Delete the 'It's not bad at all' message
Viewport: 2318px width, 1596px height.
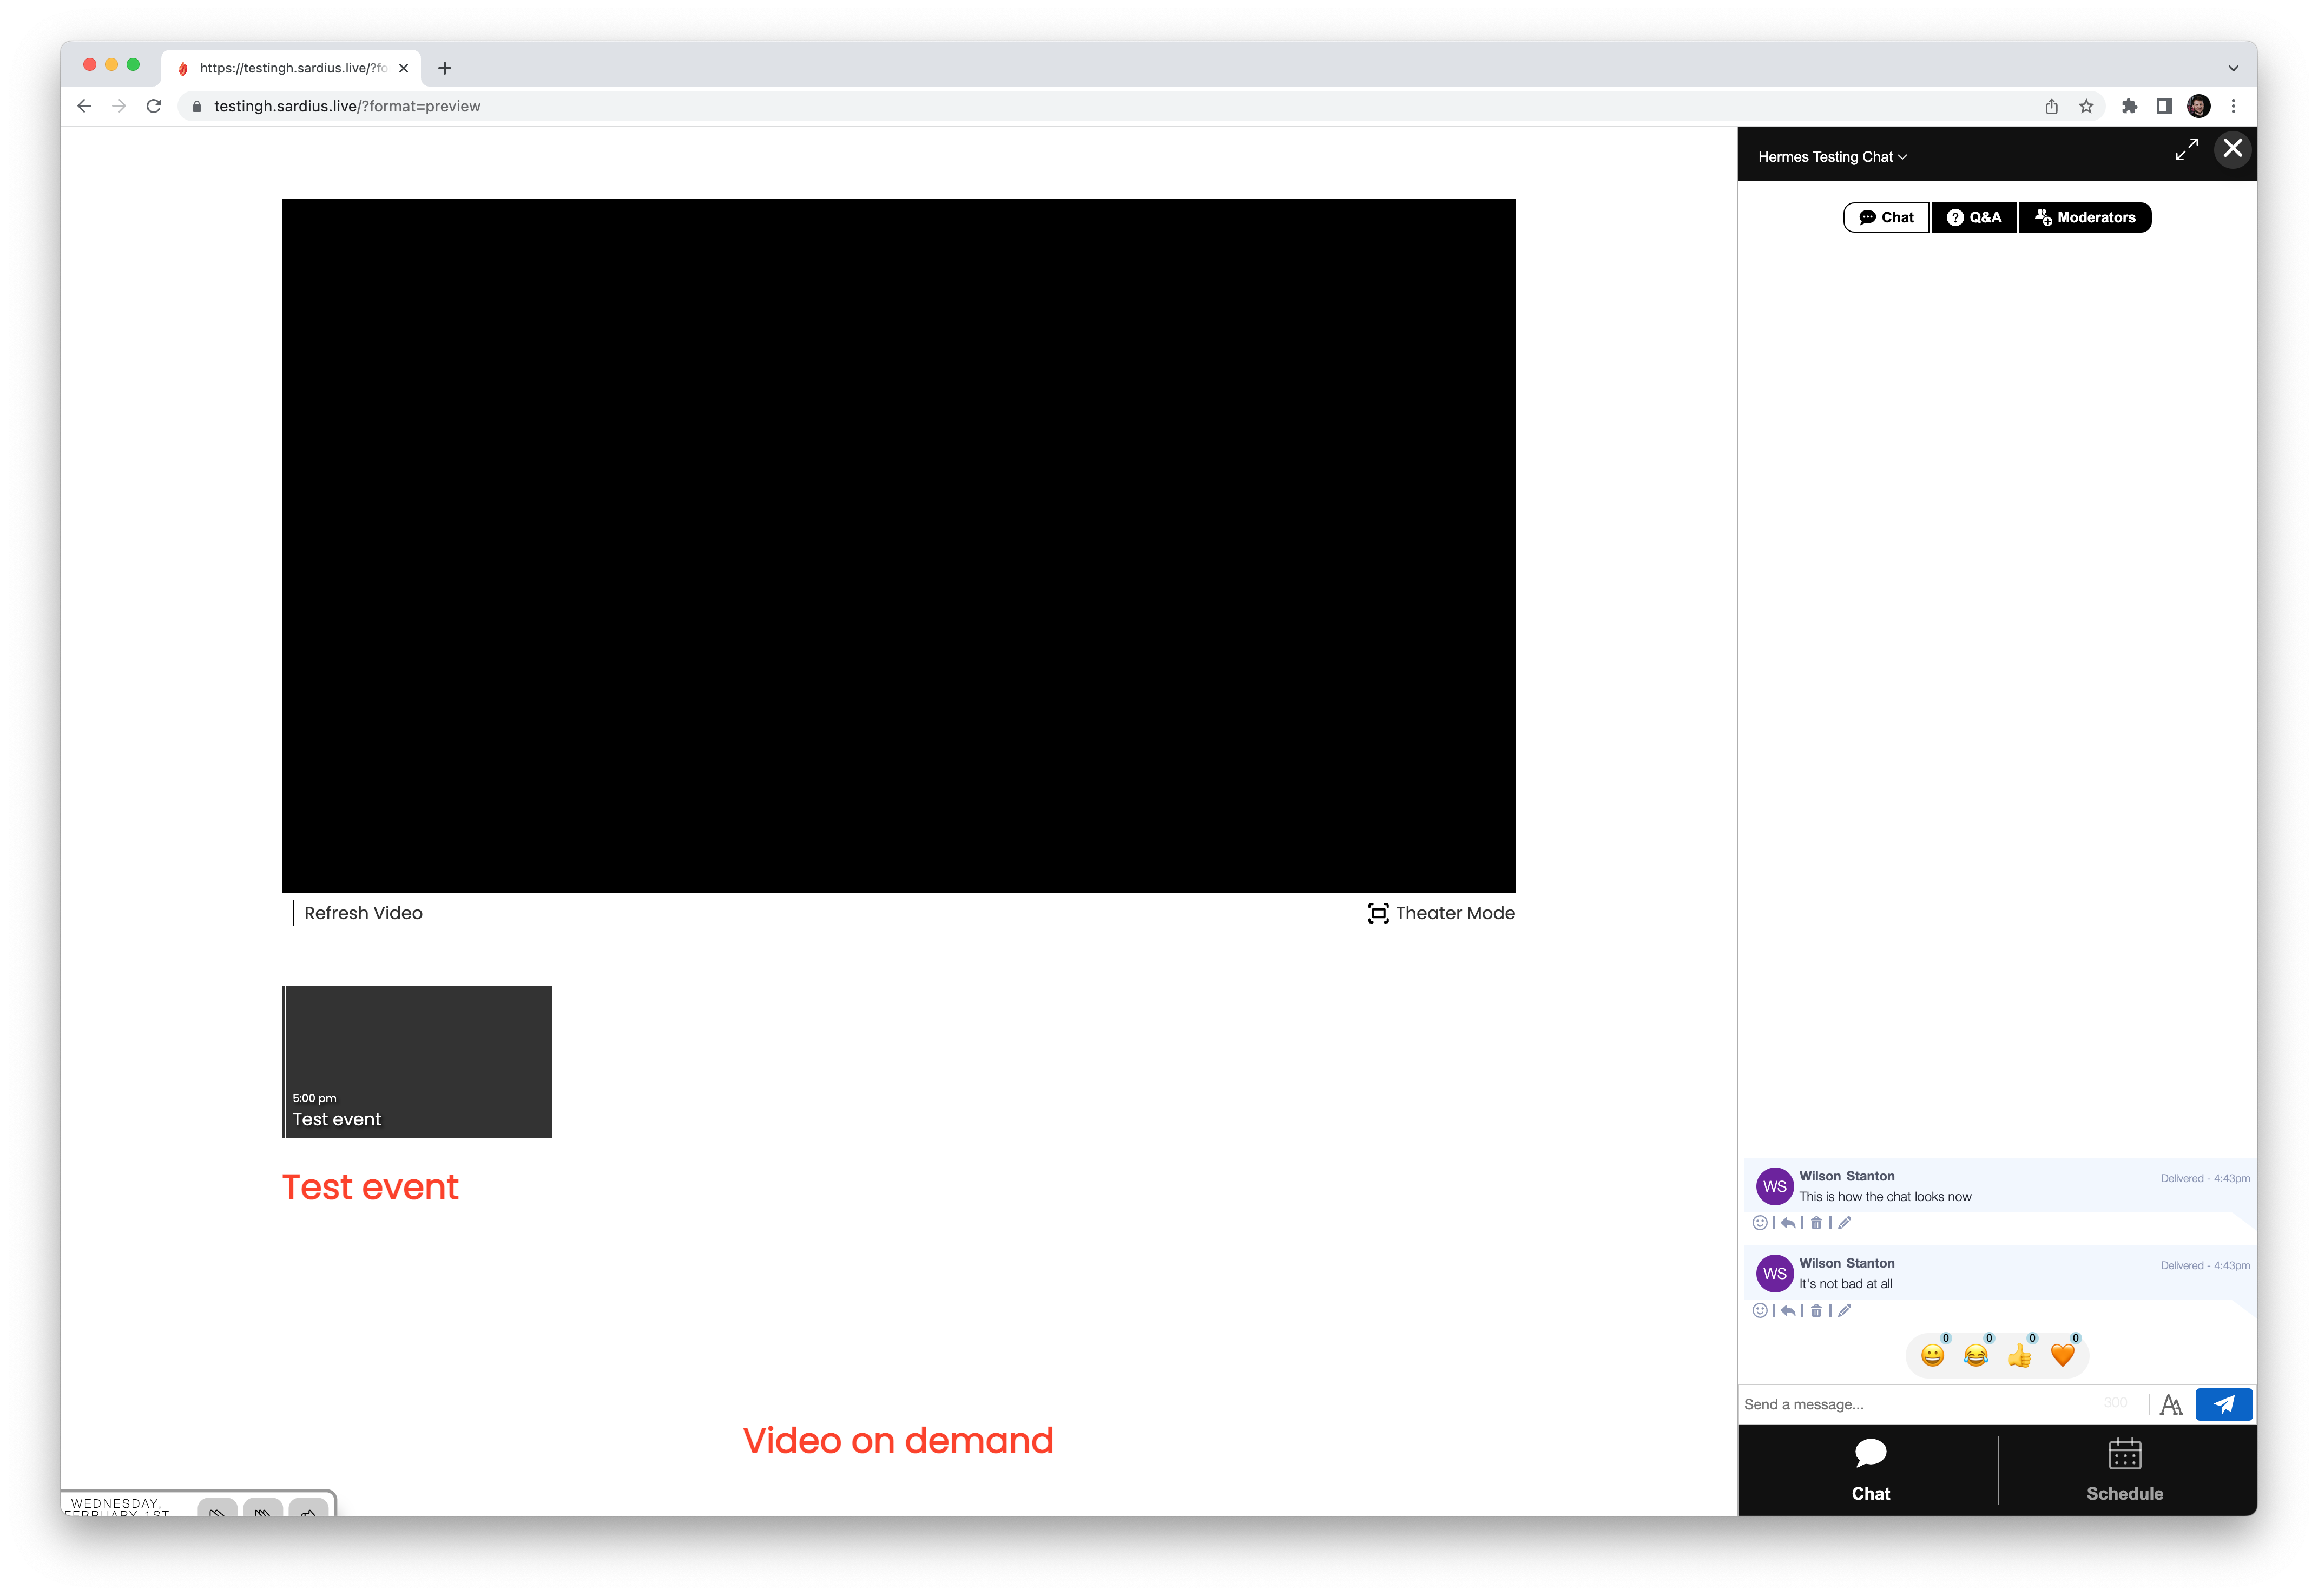1816,1310
